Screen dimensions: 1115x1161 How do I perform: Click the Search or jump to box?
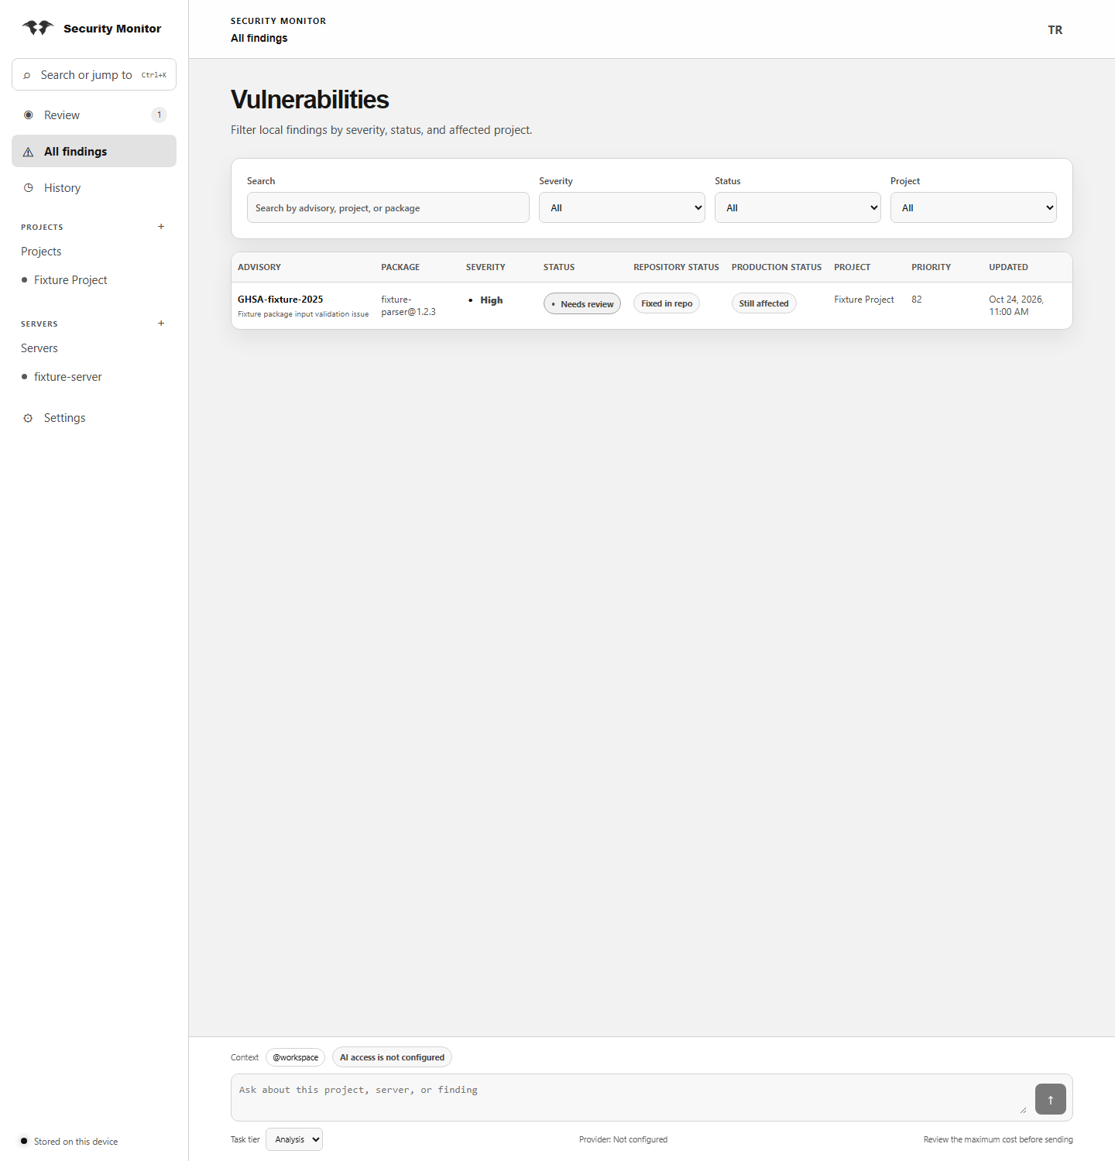(94, 74)
